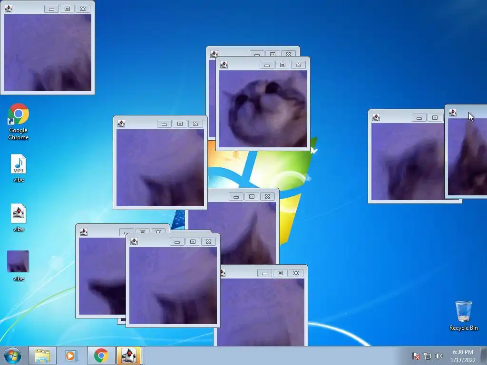Select the Google Chrome desktop shortcut

coord(19,121)
